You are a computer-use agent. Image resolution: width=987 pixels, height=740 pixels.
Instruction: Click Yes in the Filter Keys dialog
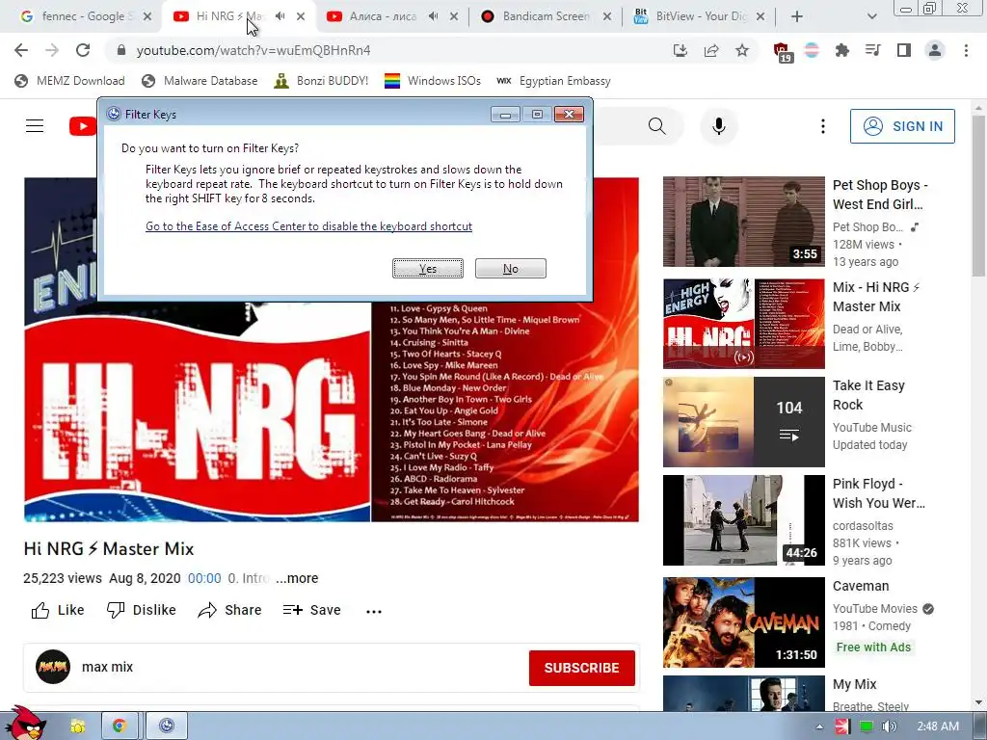tap(428, 269)
